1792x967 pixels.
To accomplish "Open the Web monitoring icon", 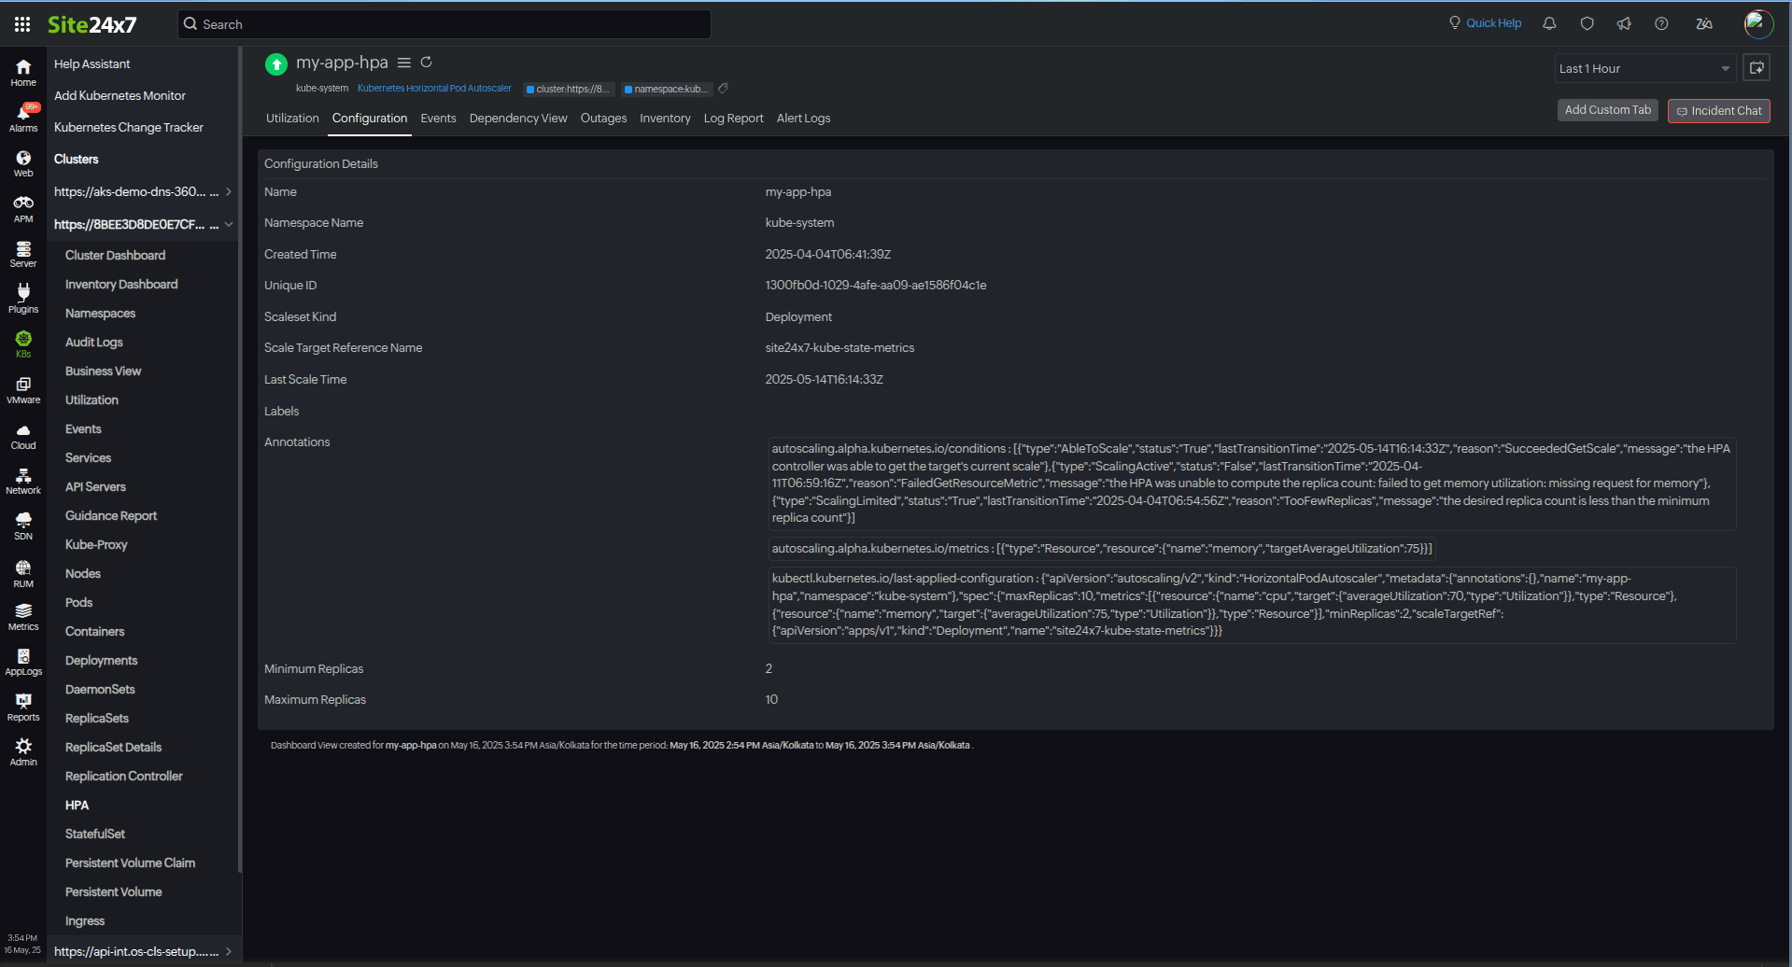I will pyautogui.click(x=23, y=164).
